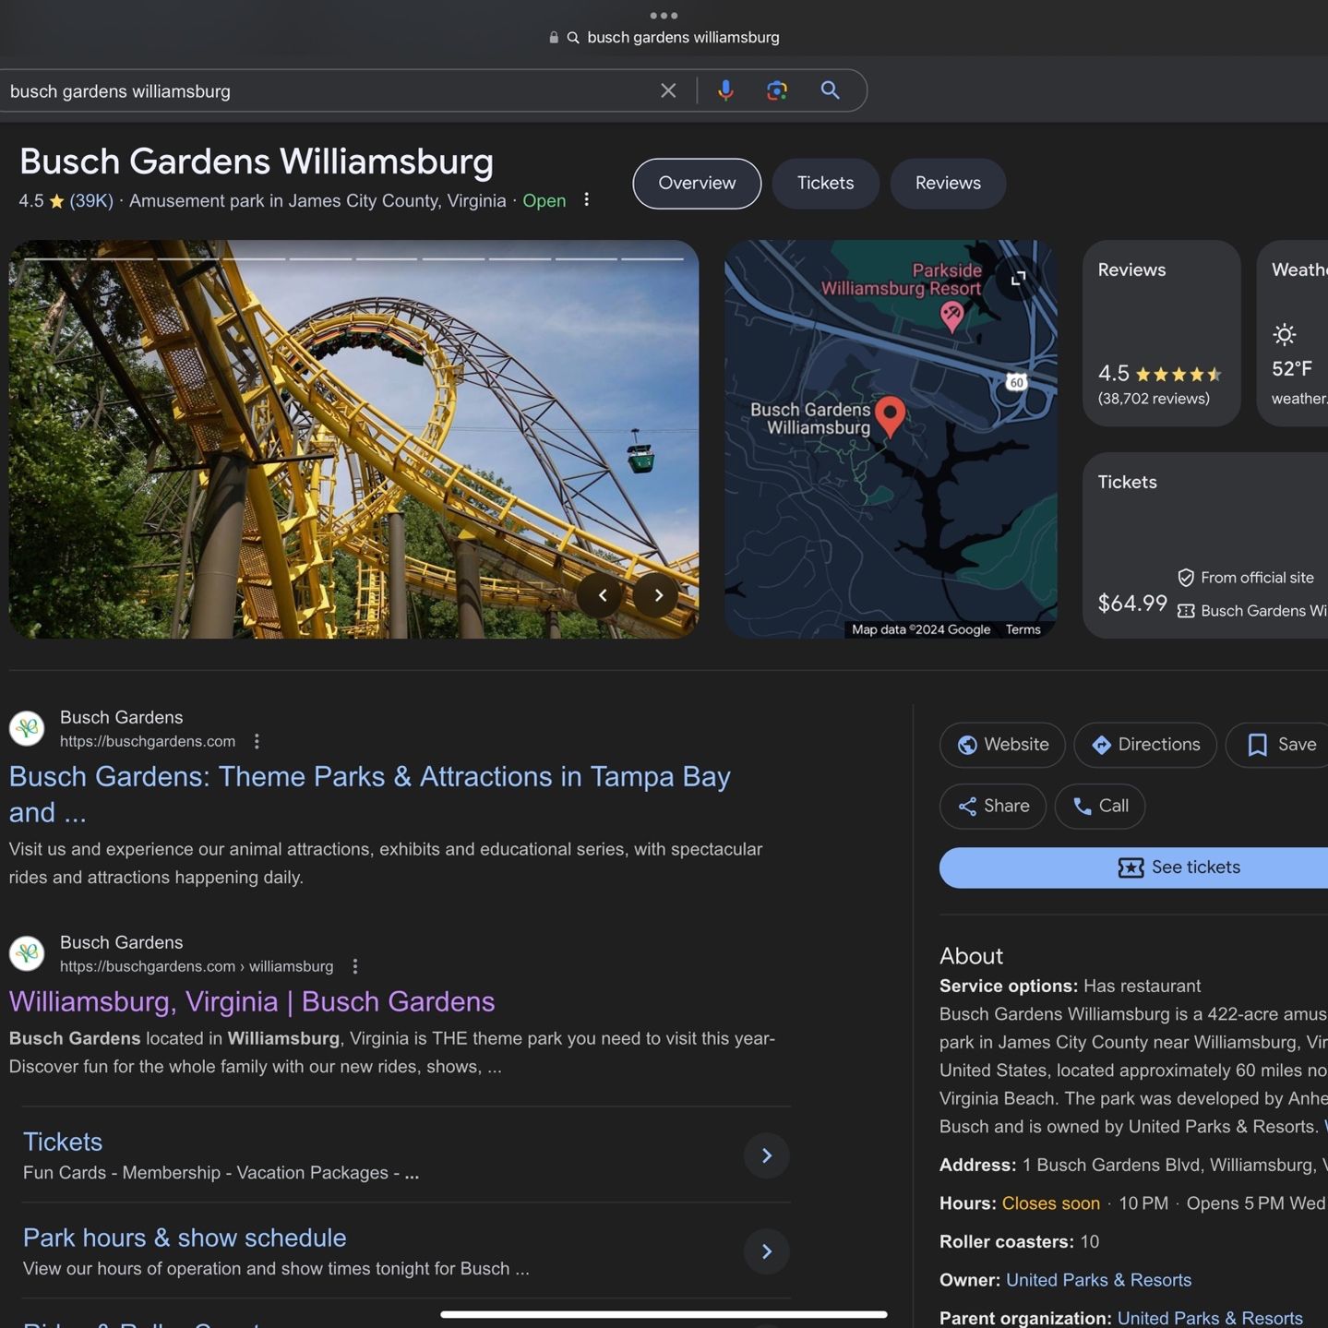1328x1328 pixels.
Task: Switch to the Reviews tab
Action: click(948, 184)
